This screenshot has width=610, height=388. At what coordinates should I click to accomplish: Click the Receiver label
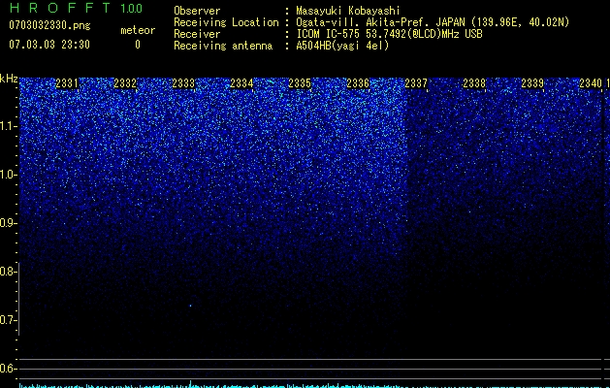(197, 34)
